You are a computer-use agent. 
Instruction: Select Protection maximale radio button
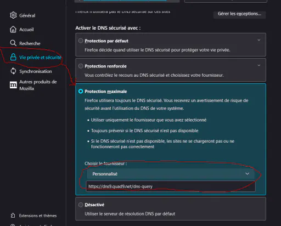(81, 91)
